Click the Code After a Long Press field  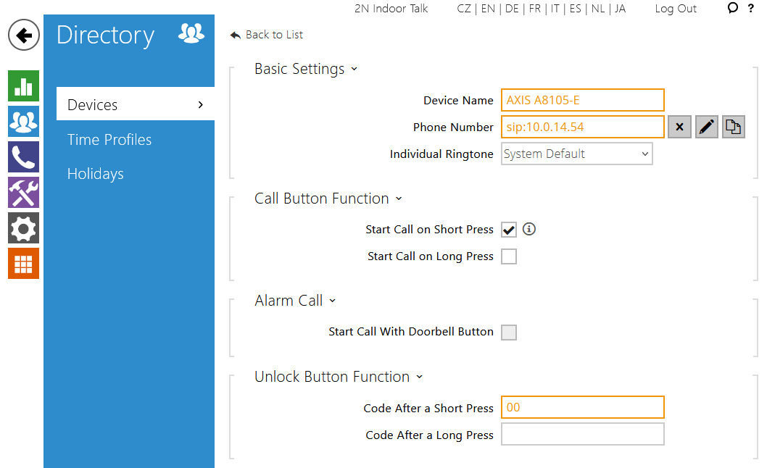pos(583,434)
